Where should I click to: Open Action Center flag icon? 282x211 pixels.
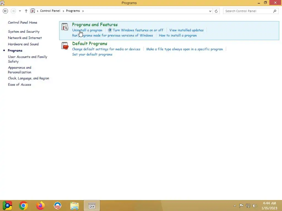[x=241, y=206]
